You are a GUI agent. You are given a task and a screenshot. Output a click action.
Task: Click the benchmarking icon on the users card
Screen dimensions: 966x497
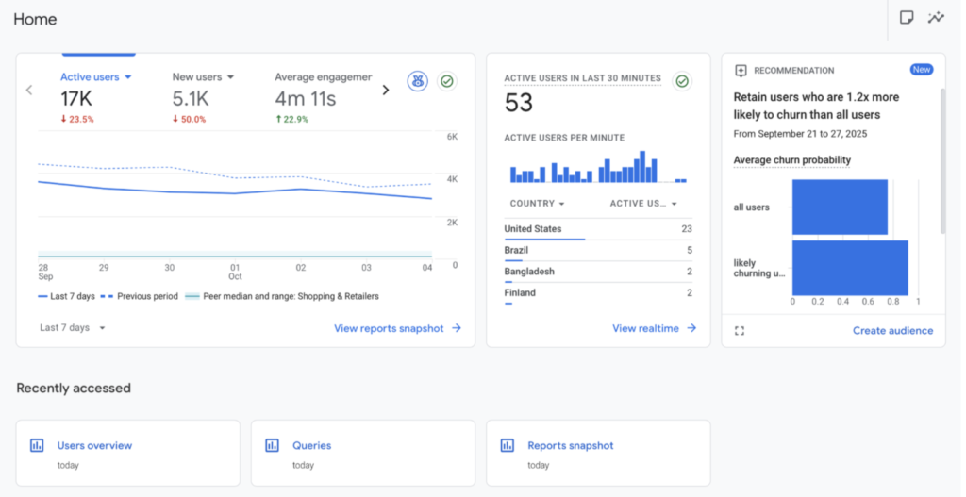coord(417,81)
